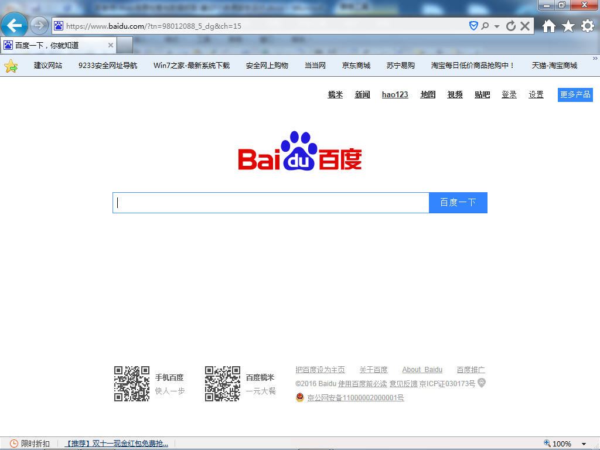Click the browser Forward arrow button
Image resolution: width=600 pixels, height=450 pixels.
(x=39, y=26)
